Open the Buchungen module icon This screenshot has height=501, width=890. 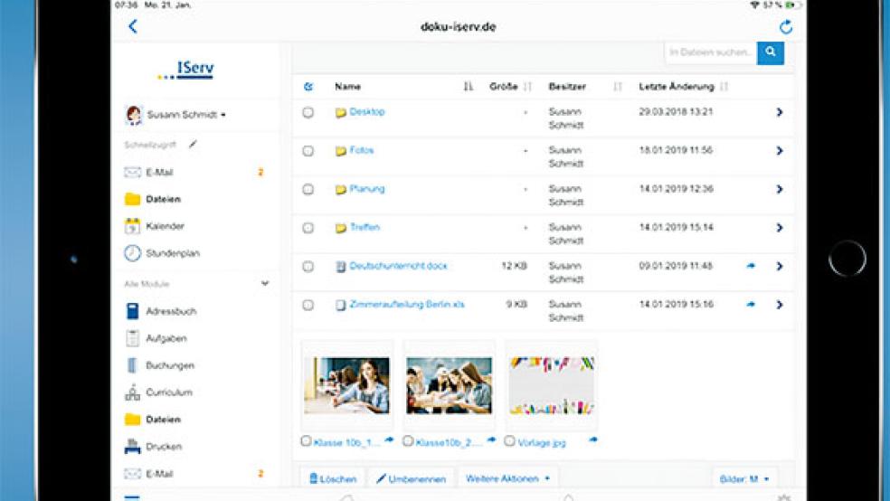132,365
